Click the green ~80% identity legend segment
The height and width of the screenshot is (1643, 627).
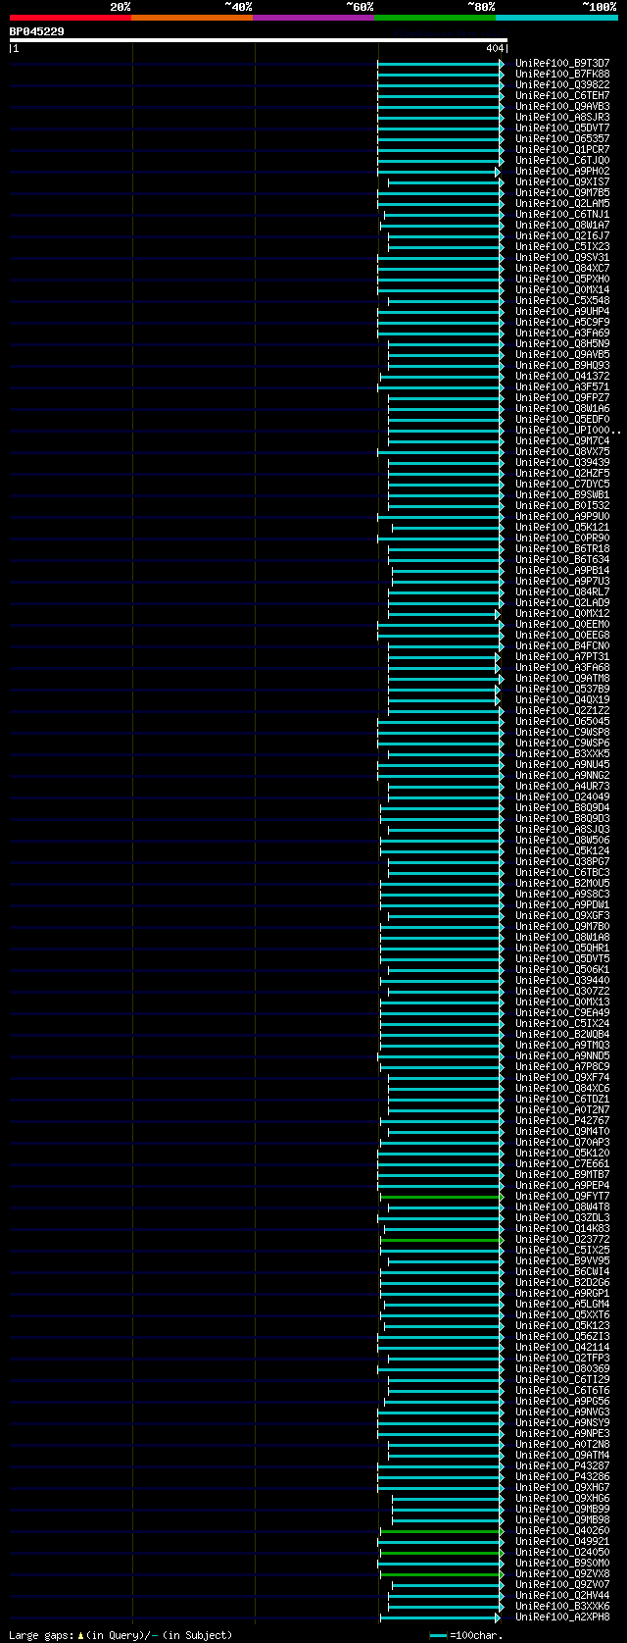click(x=434, y=17)
